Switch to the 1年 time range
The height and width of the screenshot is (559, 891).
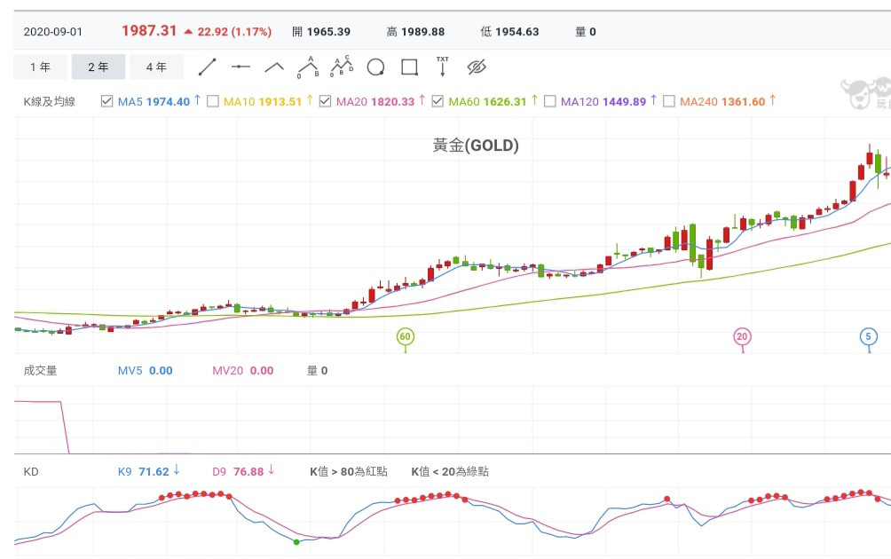pos(40,67)
